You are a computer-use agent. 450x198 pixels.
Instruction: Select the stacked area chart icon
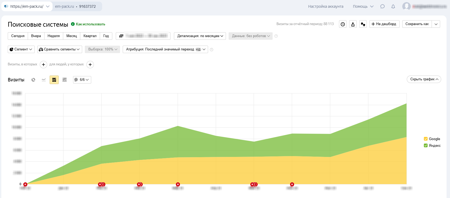click(54, 80)
